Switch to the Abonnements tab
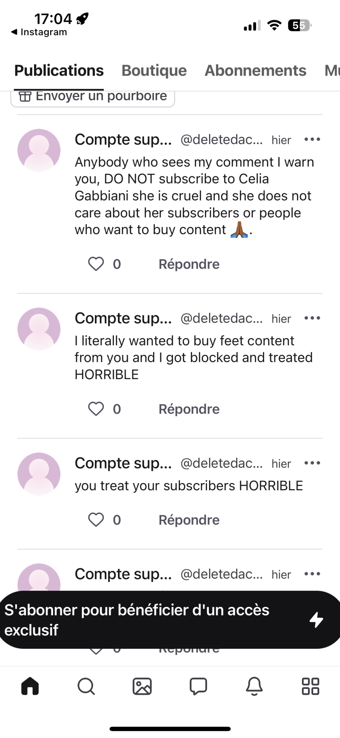The width and height of the screenshot is (340, 738). point(255,70)
